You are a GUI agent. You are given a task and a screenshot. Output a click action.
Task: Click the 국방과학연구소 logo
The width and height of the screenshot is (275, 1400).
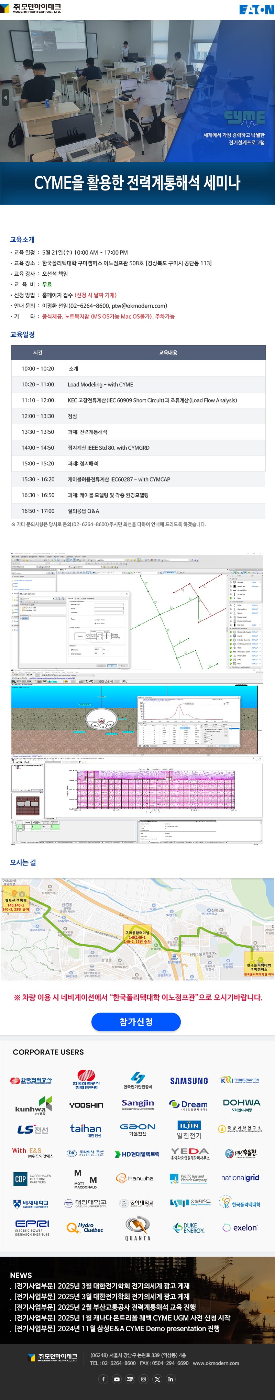tap(240, 1129)
